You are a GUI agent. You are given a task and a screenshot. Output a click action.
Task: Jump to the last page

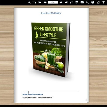[66, 2]
